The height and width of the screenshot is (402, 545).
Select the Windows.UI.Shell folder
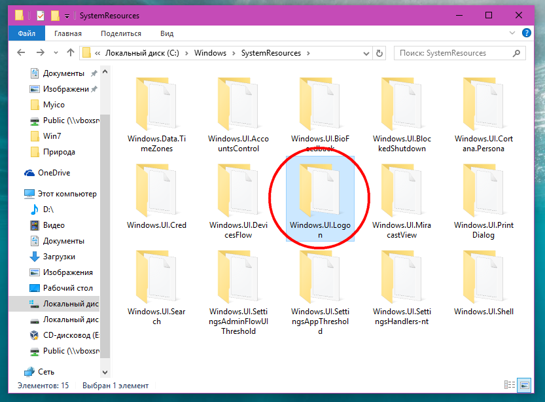pyautogui.click(x=483, y=283)
